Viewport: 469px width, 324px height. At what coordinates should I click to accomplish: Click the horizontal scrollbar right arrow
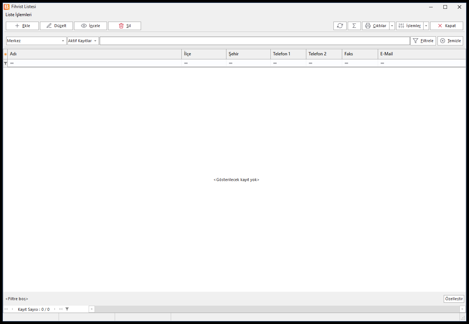coord(462,309)
